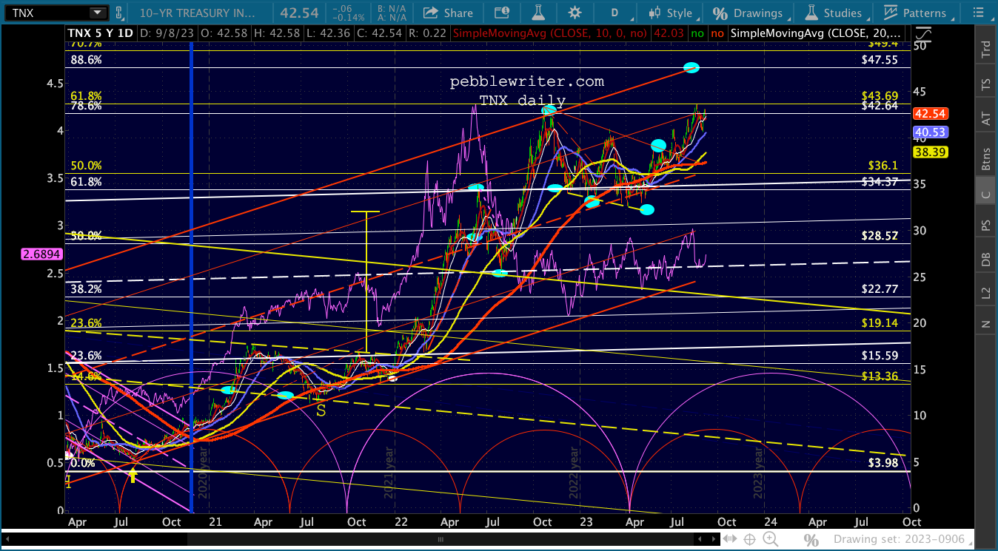Click the expand horizontal arrows icon
This screenshot has width=998, height=551.
click(x=729, y=539)
